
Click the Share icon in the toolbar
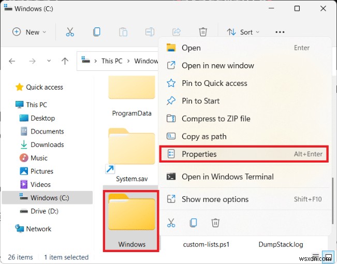pos(177,32)
